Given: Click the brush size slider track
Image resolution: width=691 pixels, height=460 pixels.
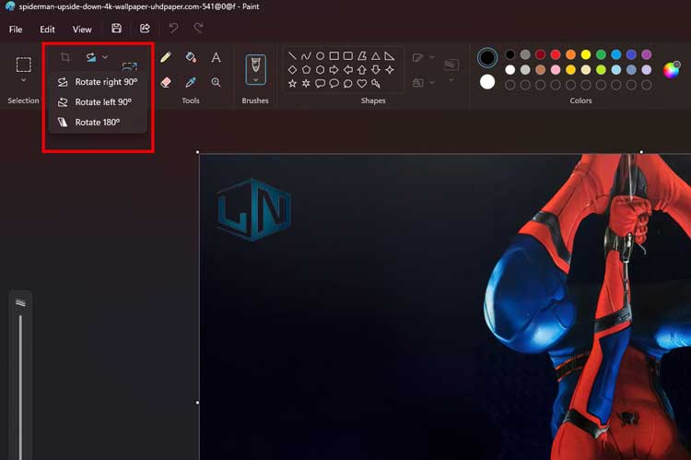Looking at the screenshot, I should coord(20,387).
